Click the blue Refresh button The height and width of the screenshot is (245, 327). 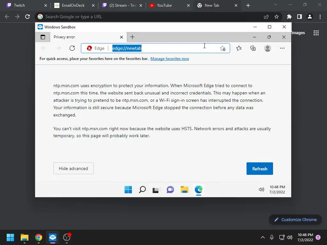(x=260, y=168)
